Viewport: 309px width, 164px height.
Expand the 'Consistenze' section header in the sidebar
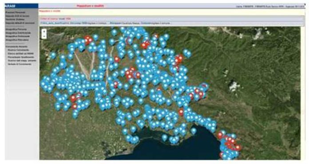[16, 47]
